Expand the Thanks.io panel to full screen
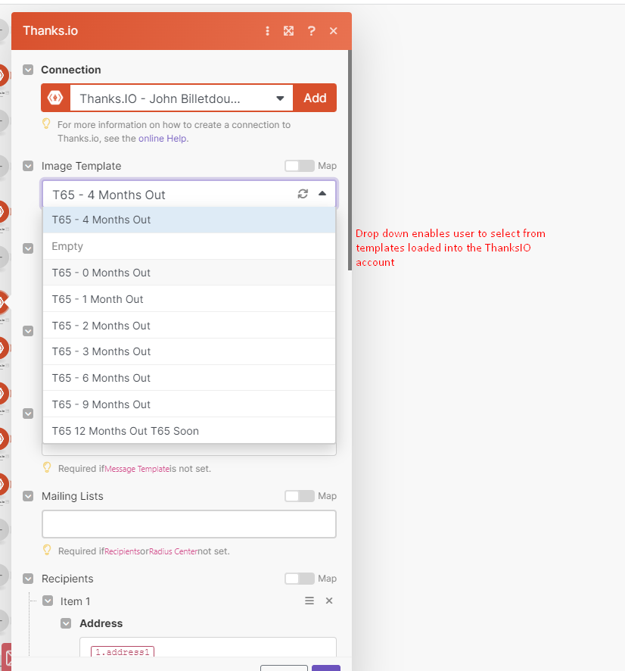Screen dimensions: 625x671 pos(288,31)
